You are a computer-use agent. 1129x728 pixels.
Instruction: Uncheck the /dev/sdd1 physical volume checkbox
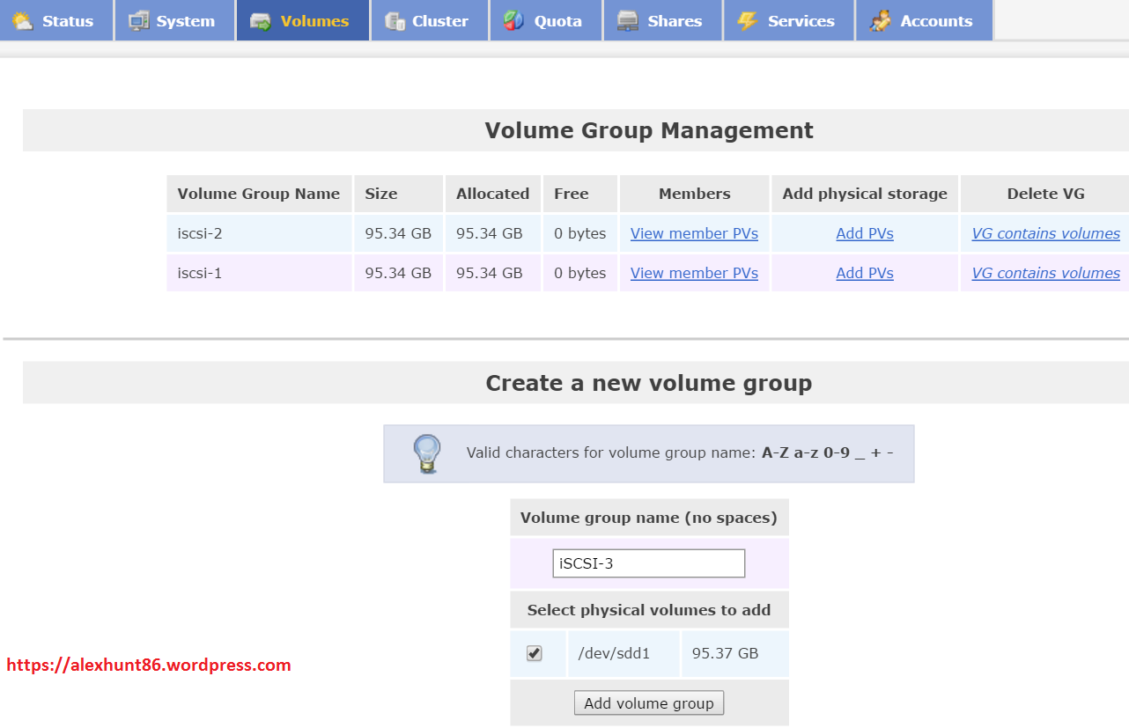pyautogui.click(x=535, y=653)
